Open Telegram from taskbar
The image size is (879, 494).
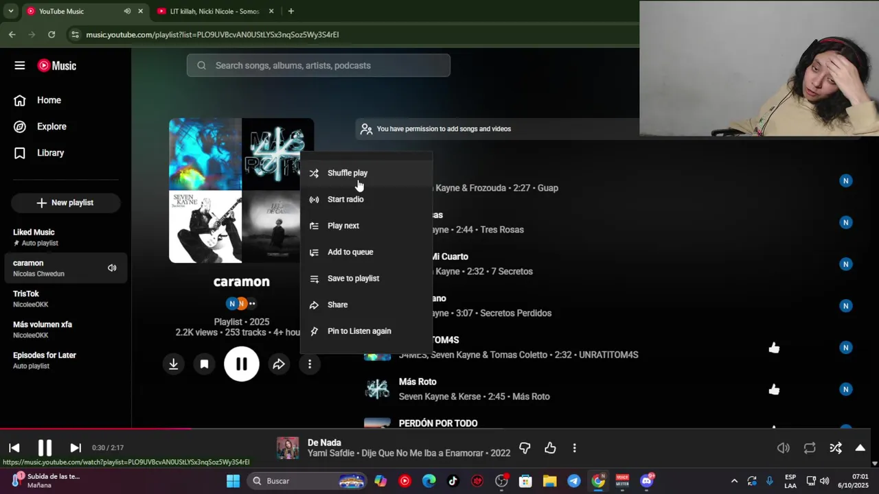point(574,481)
